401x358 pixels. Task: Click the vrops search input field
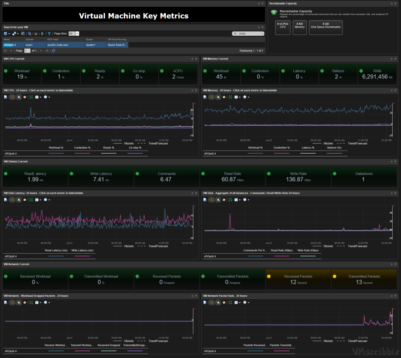(x=249, y=34)
